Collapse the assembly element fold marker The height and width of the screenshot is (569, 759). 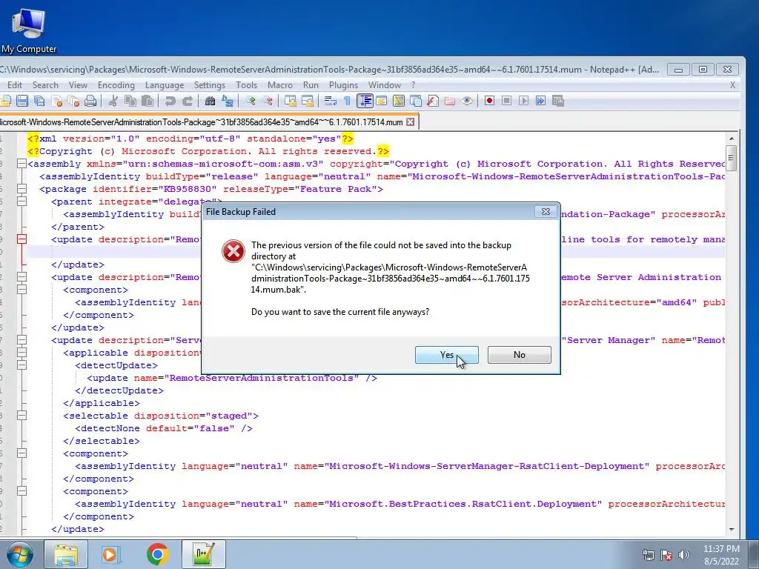point(21,164)
